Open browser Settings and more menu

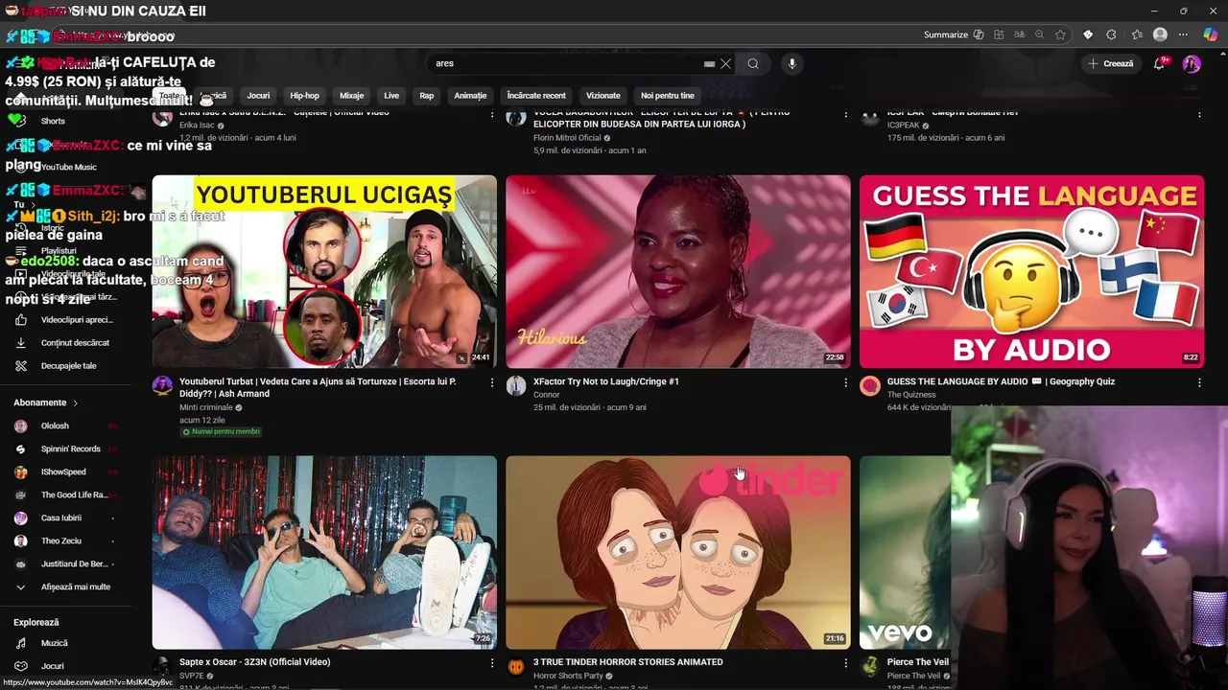click(1183, 34)
